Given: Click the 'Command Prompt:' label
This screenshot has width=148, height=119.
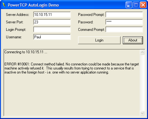Looking at the screenshot, I should pos(91,30).
